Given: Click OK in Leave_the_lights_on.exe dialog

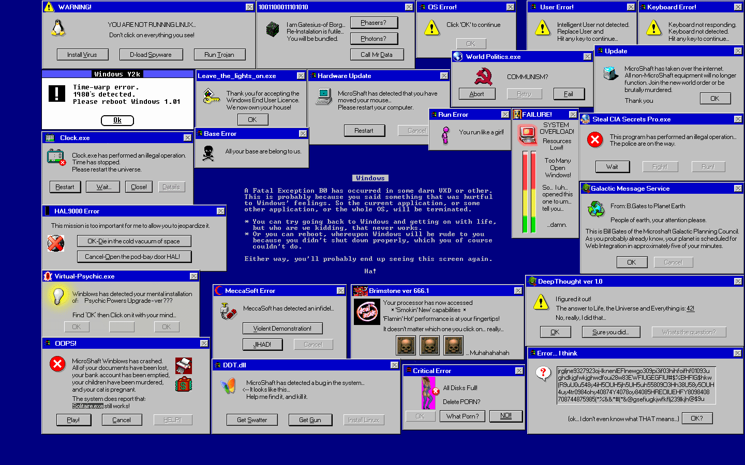Looking at the screenshot, I should click(252, 120).
